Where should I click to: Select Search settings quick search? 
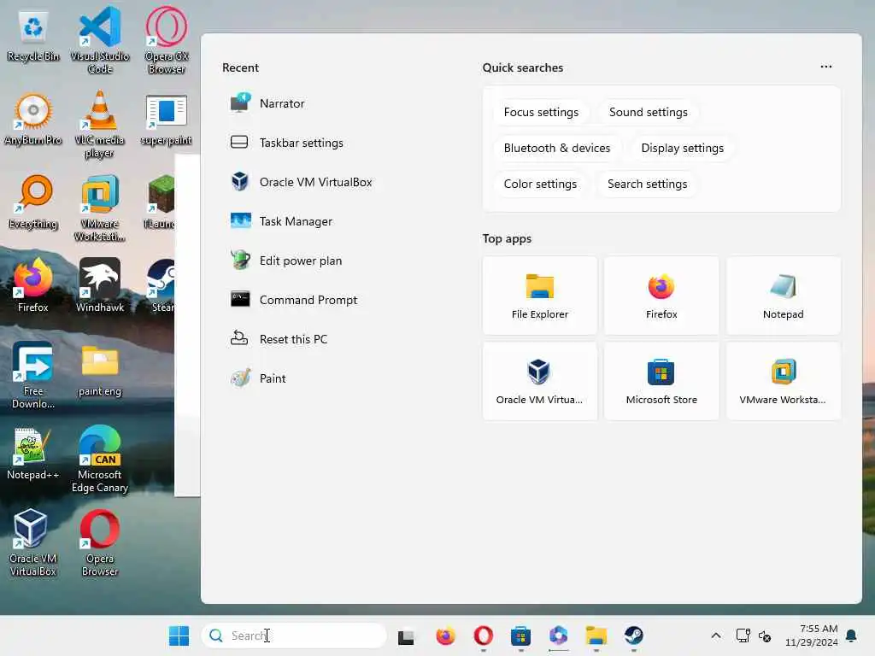tap(647, 184)
